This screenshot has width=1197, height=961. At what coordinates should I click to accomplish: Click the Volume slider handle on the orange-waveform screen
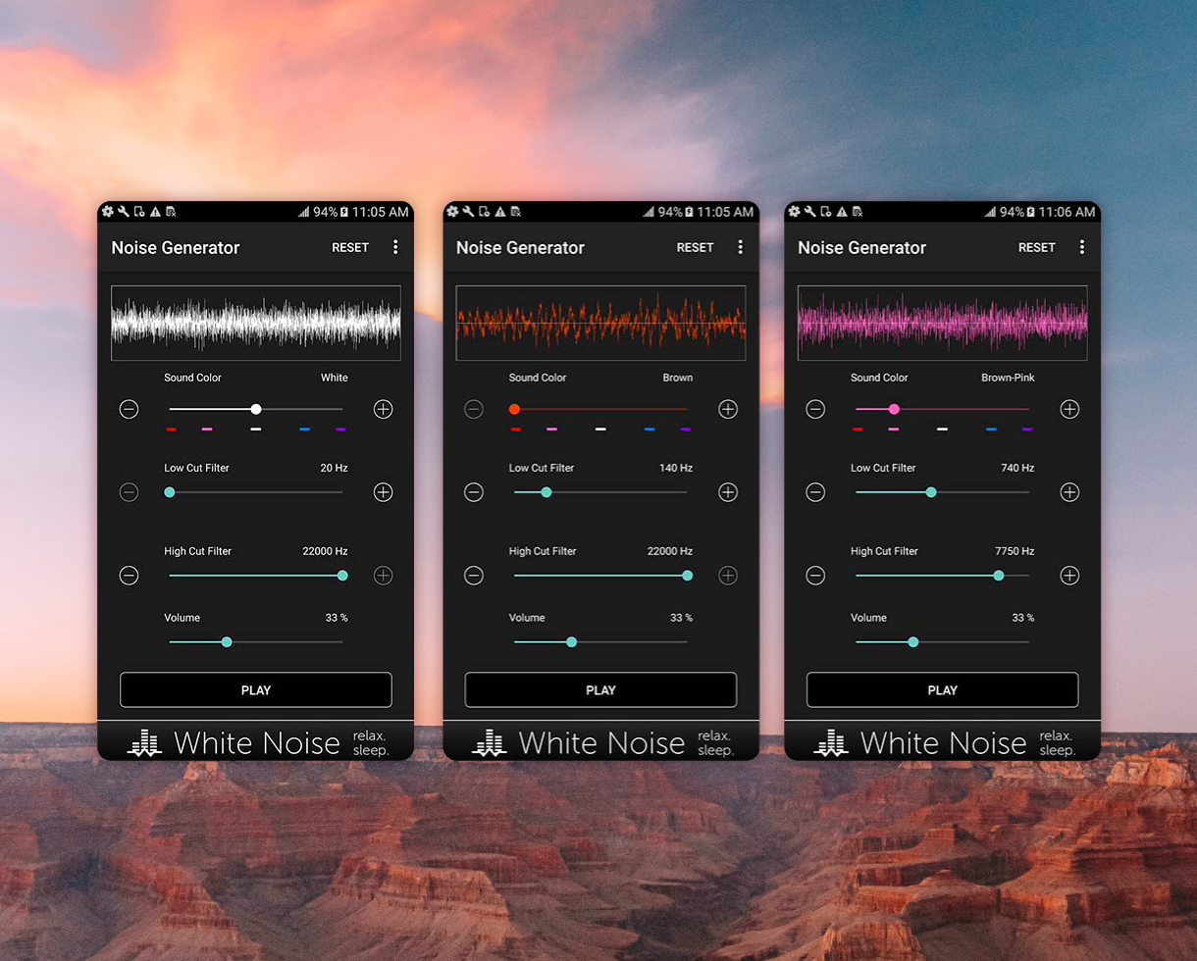click(572, 642)
